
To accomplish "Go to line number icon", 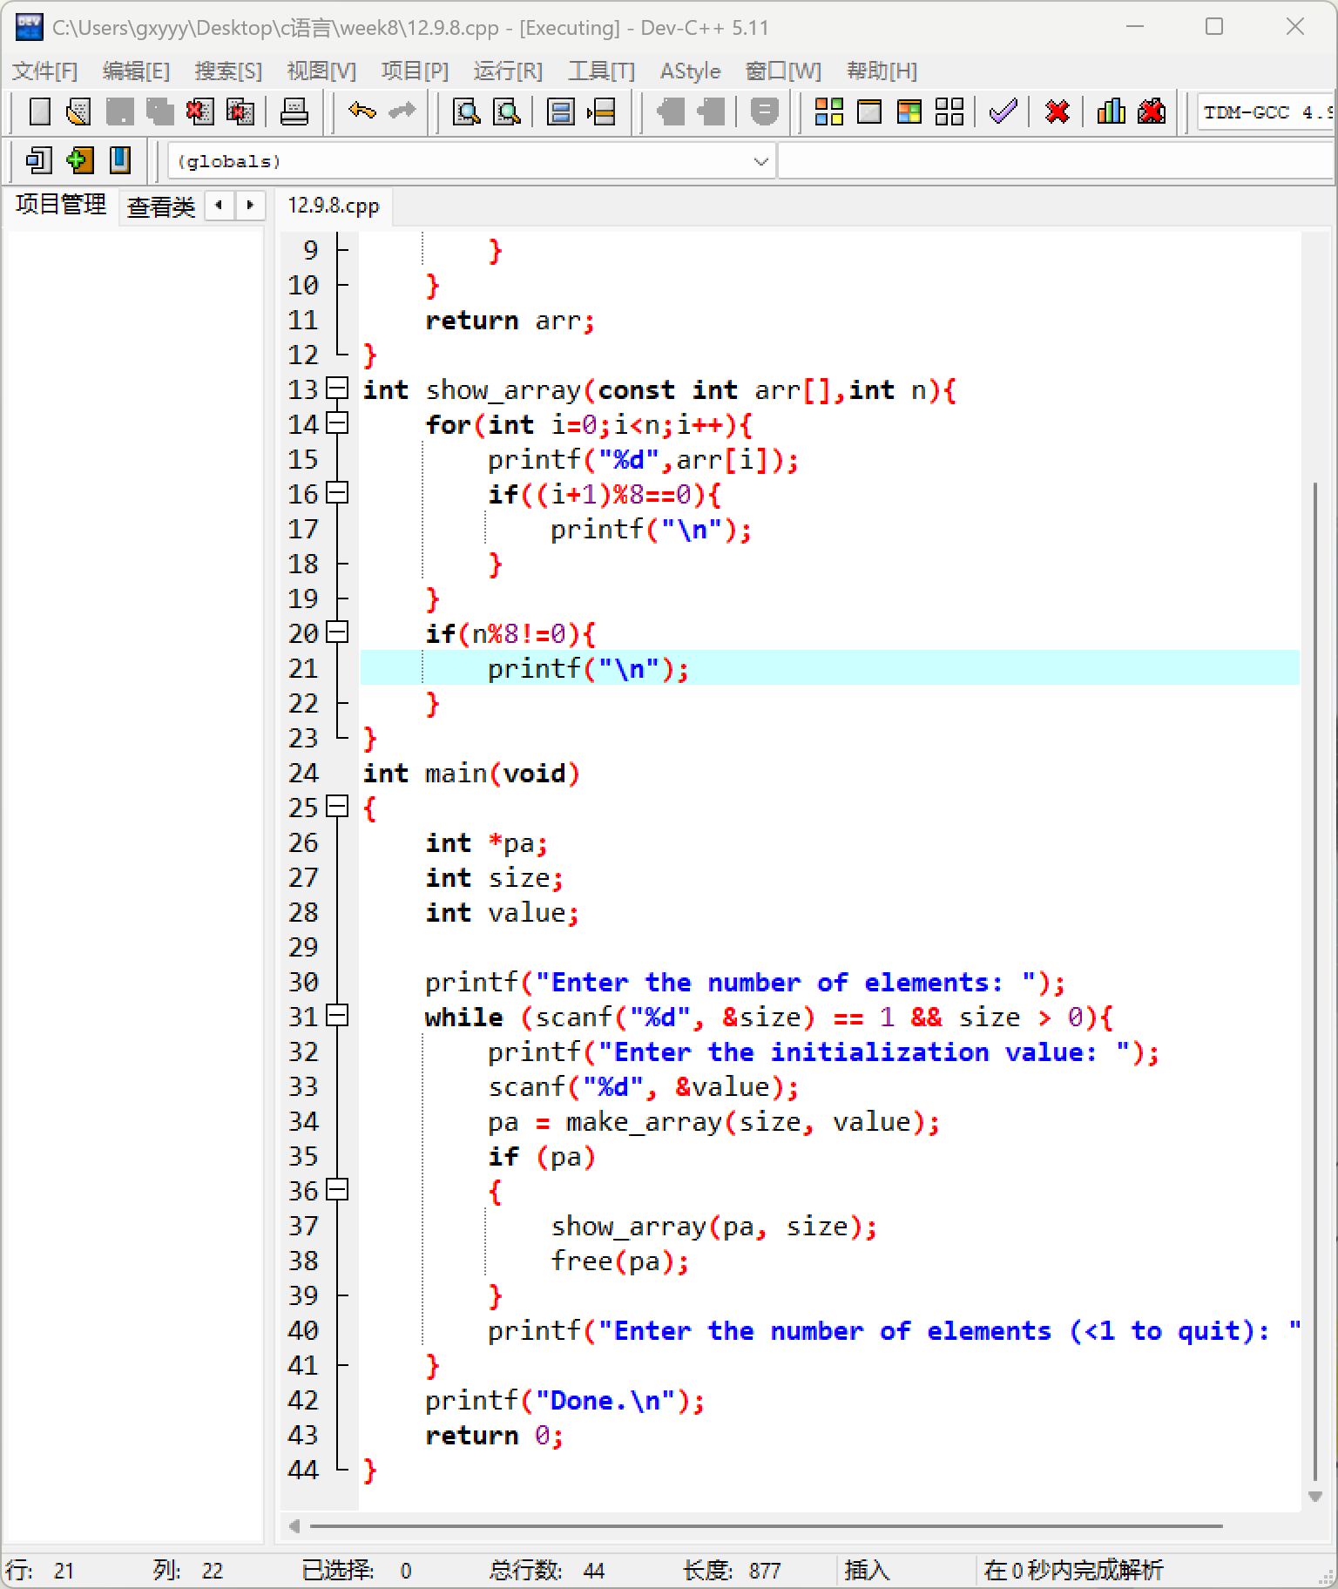I will pyautogui.click(x=601, y=112).
